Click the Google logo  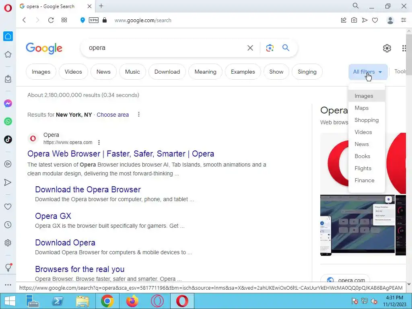[x=44, y=48]
